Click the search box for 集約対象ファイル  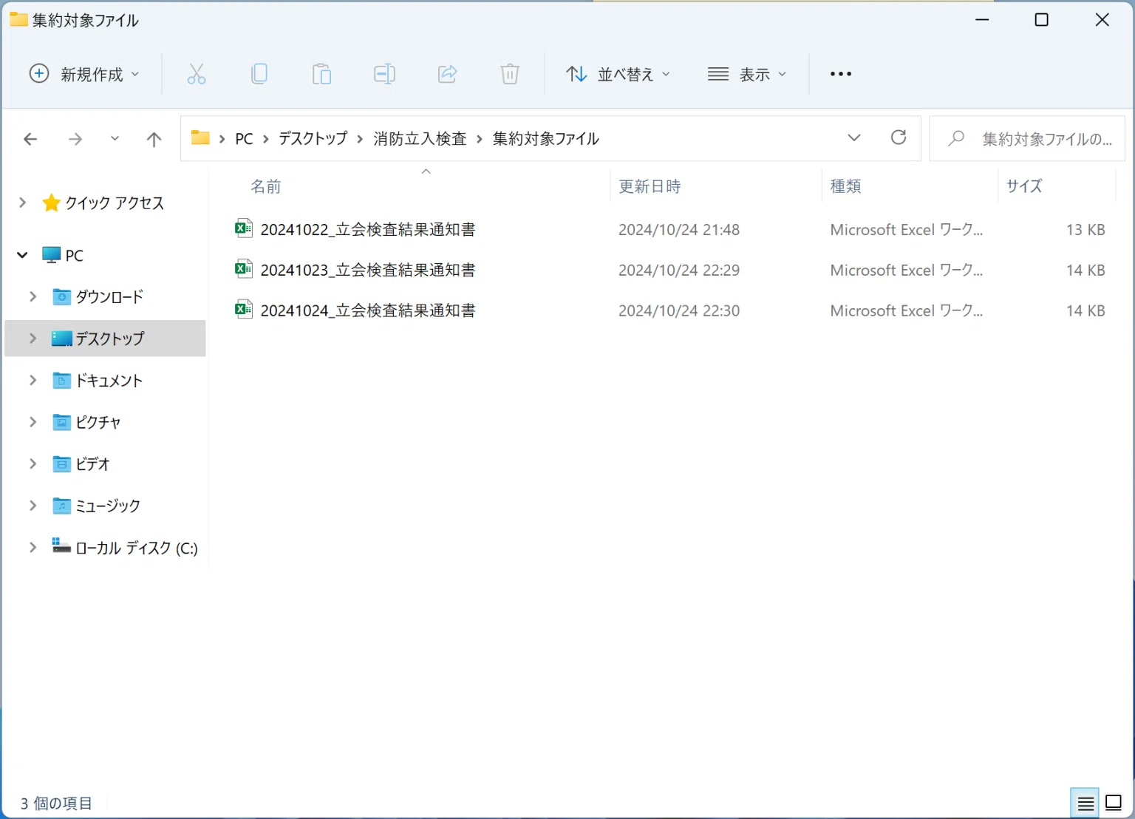[x=1027, y=139]
